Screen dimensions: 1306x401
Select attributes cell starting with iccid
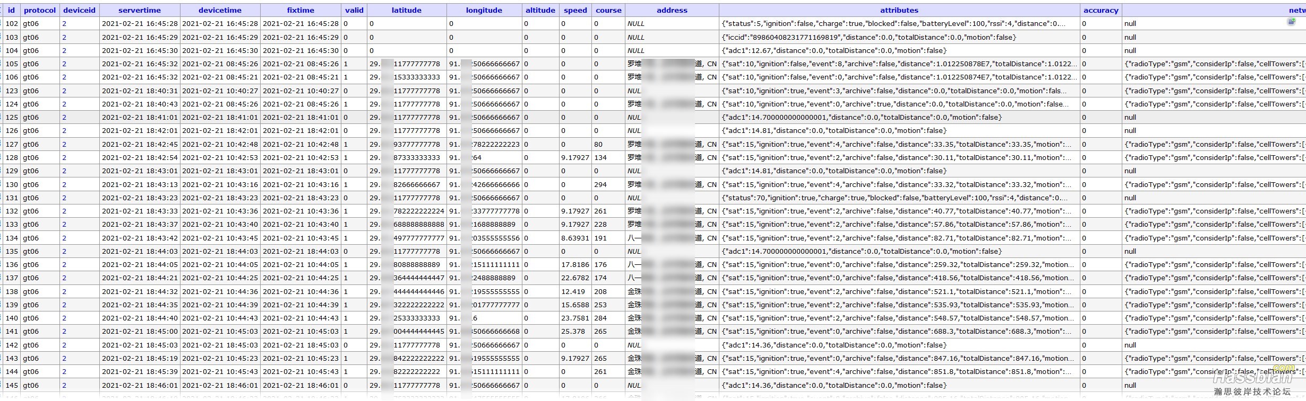click(899, 38)
